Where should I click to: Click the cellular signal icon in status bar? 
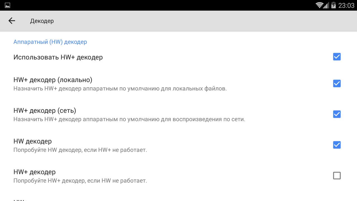pos(327,5)
